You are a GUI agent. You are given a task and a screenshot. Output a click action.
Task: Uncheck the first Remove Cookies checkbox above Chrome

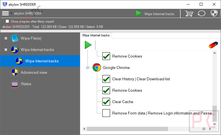coord(106,56)
